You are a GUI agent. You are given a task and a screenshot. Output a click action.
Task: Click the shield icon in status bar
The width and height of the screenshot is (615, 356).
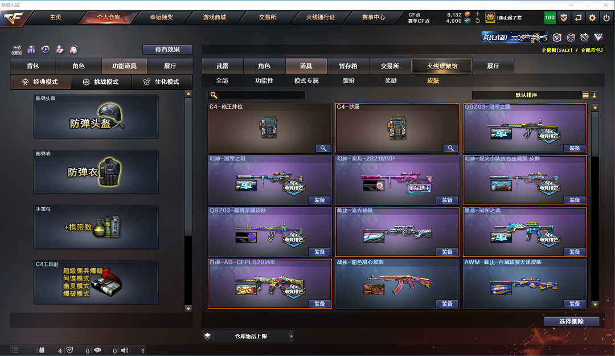click(70, 350)
